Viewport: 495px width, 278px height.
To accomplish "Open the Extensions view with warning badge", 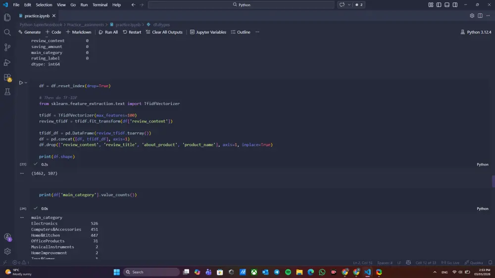I will click(x=7, y=77).
